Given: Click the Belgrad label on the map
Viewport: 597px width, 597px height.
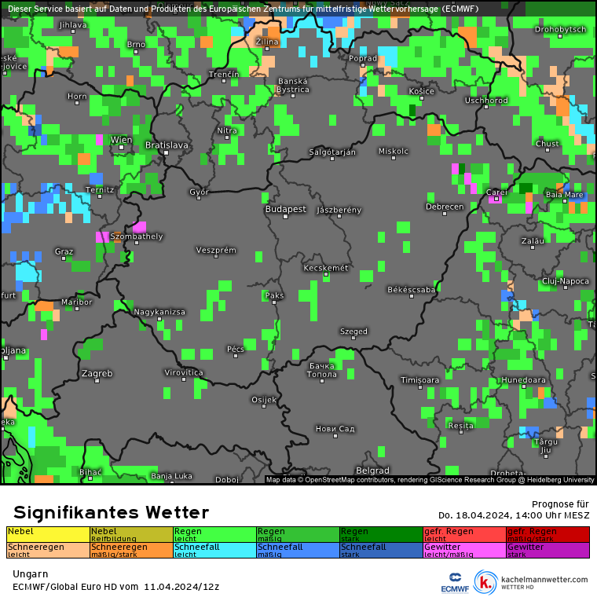Looking at the screenshot, I should pos(372,471).
